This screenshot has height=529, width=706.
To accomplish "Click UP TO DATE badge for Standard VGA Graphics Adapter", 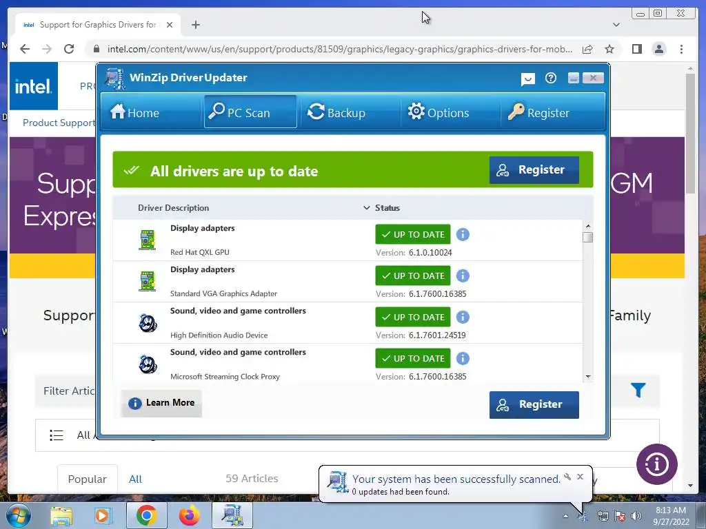I will [413, 276].
